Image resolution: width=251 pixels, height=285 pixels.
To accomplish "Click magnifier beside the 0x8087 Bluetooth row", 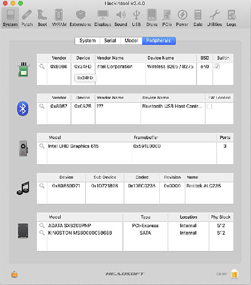I will tap(42, 106).
